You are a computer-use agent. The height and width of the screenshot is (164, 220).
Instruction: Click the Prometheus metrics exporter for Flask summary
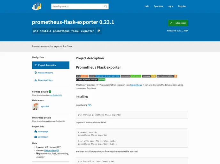pyautogui.click(x=52, y=46)
